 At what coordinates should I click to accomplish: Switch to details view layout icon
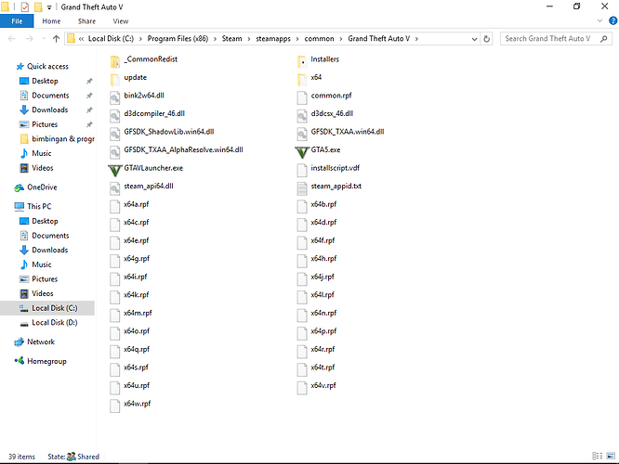click(x=598, y=456)
